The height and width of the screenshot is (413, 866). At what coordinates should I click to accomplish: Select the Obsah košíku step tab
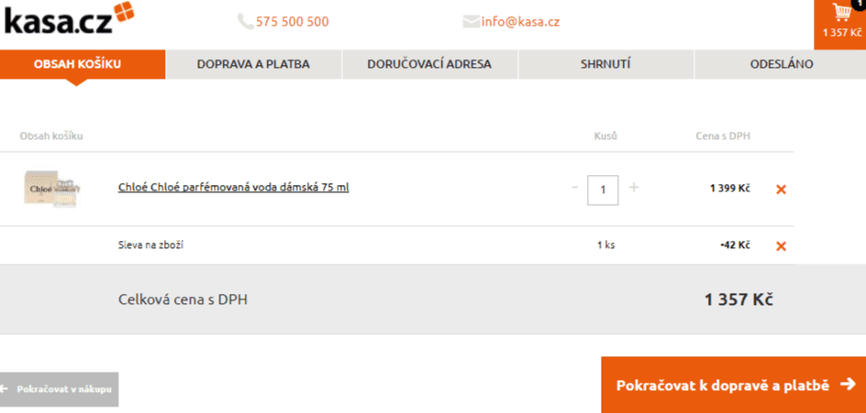pyautogui.click(x=83, y=64)
